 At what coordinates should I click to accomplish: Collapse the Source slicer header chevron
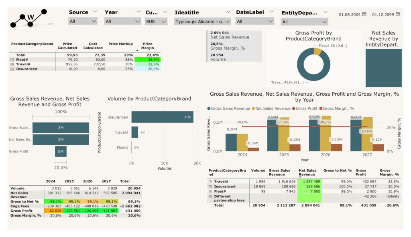point(95,12)
